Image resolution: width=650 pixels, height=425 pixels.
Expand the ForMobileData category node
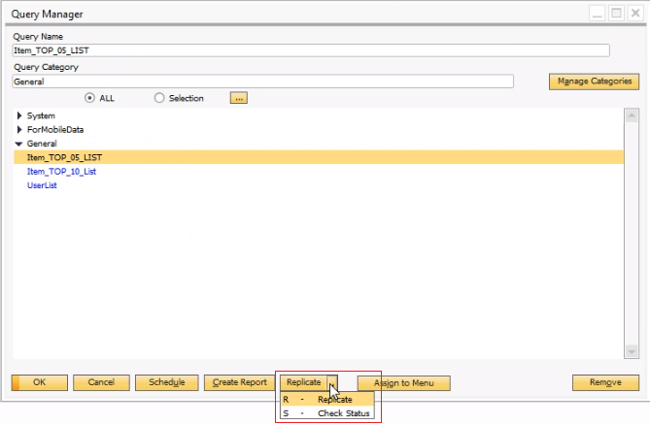tap(19, 130)
